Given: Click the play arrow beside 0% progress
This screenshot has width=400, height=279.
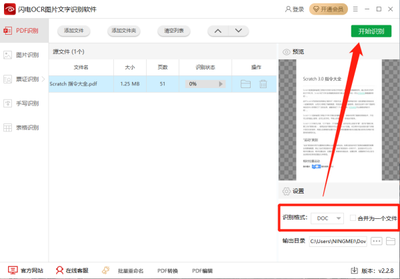Looking at the screenshot, I should [222, 84].
